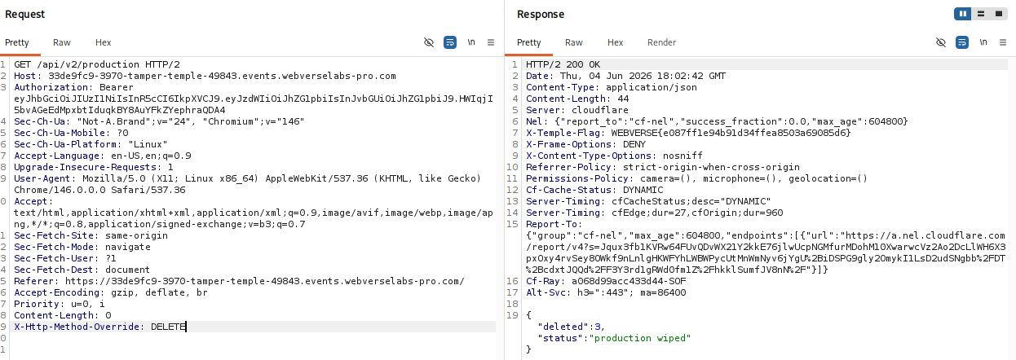The width and height of the screenshot is (1016, 360).
Task: Toggle hidden characters eye icon in Response panel
Action: [x=941, y=42]
